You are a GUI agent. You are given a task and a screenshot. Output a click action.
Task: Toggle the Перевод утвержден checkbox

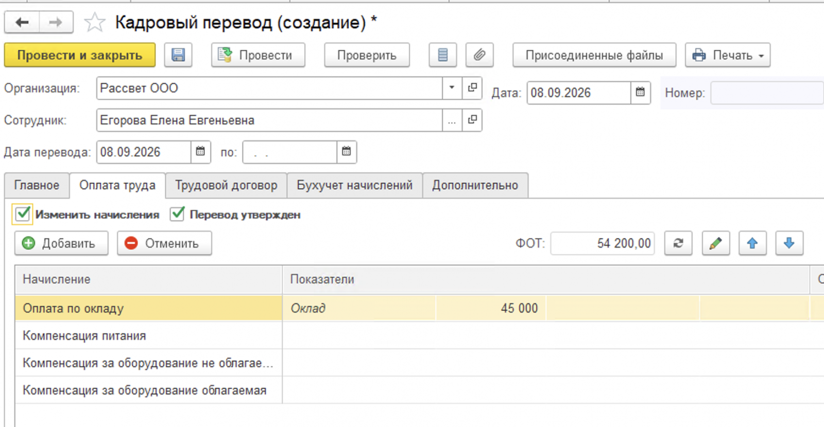[177, 213]
